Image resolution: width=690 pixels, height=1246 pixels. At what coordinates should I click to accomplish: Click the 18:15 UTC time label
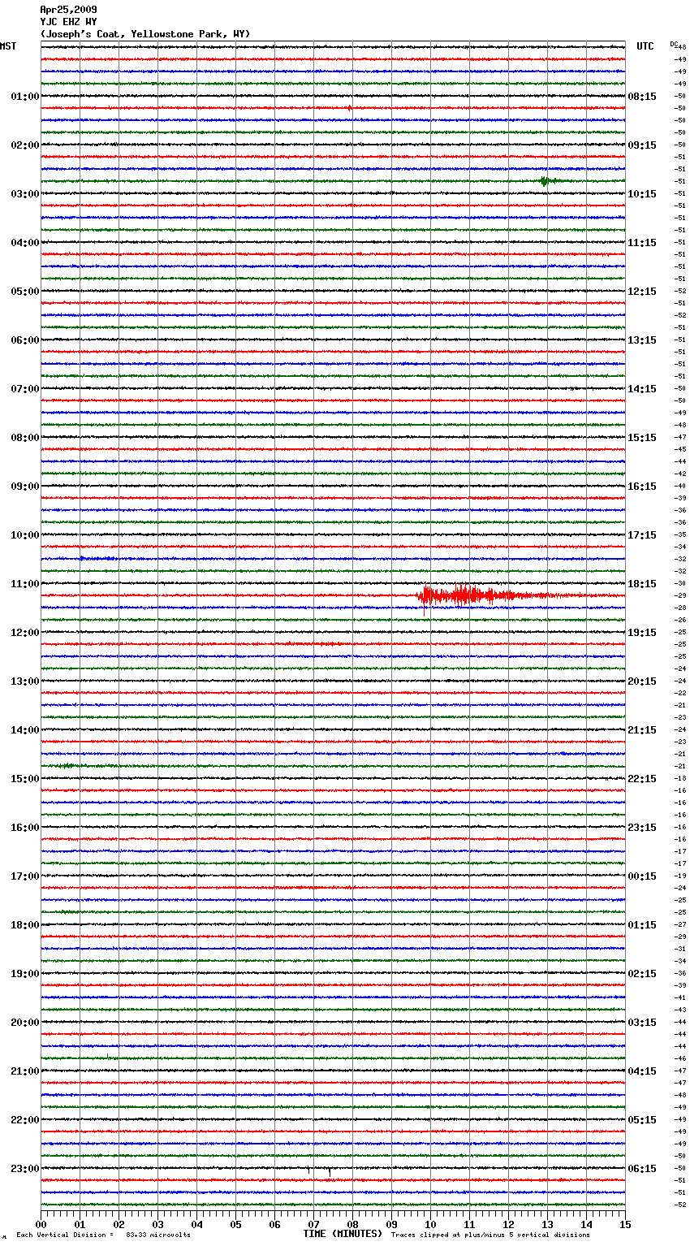coord(642,584)
